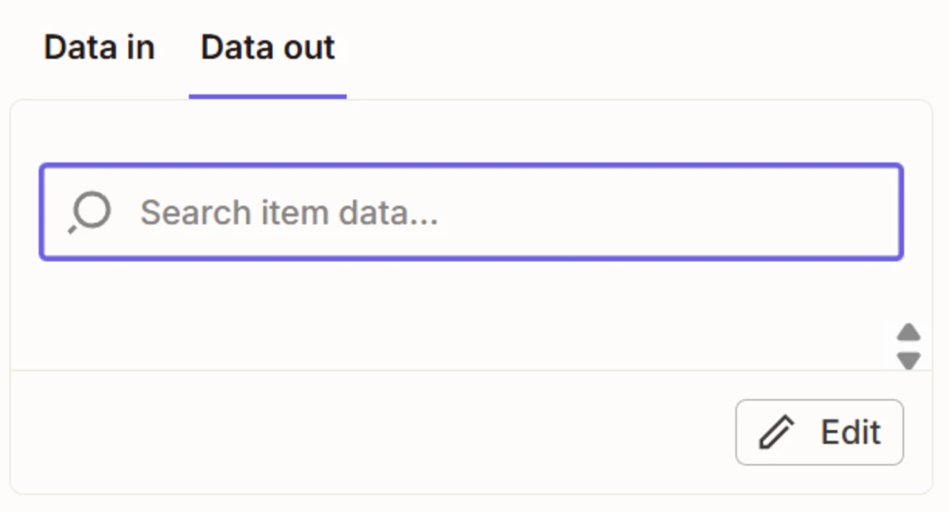Image resolution: width=949 pixels, height=512 pixels.
Task: Click the down arrow scroll stepper
Action: click(x=909, y=360)
